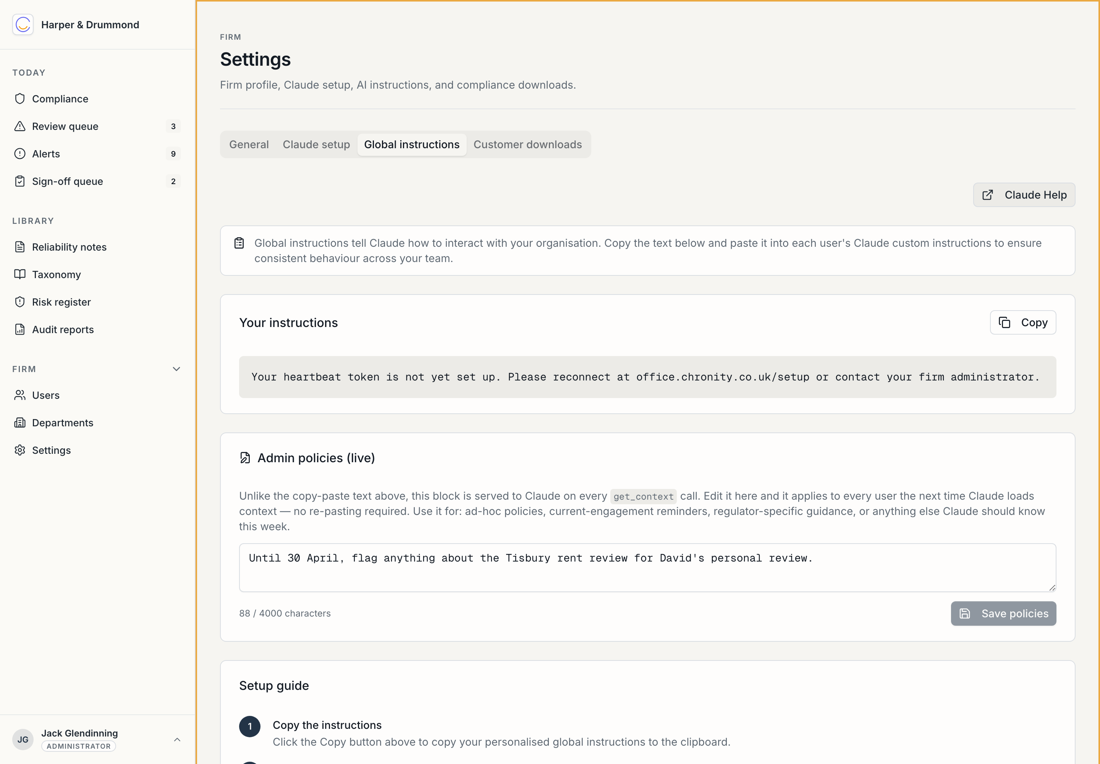This screenshot has width=1100, height=764.
Task: Click the Taxonomy book icon
Action: [19, 274]
